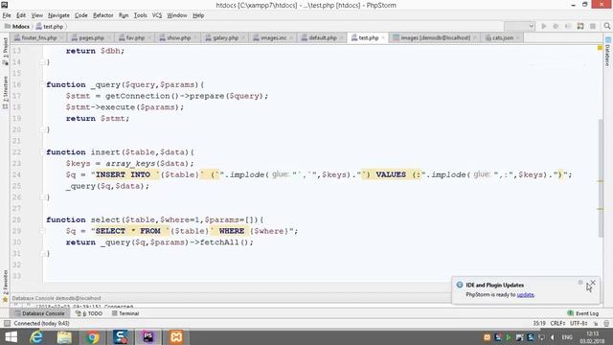613x345 pixels.
Task: Toggle tool window buttons icon in status bar
Action: (7, 324)
